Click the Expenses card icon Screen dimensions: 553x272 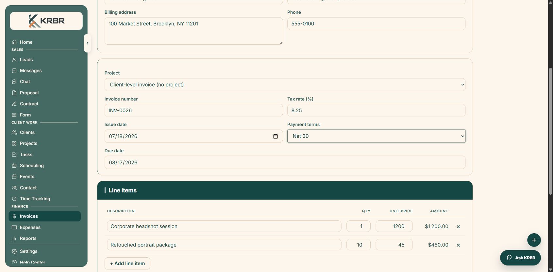14,228
